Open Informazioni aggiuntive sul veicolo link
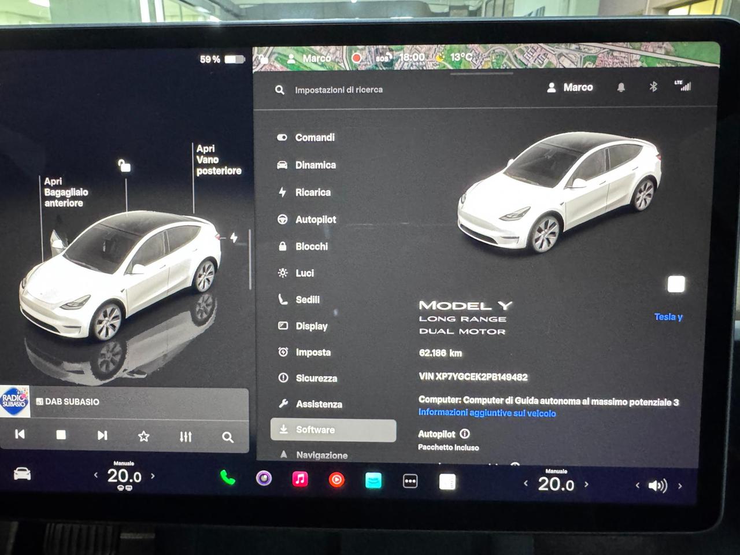The width and height of the screenshot is (740, 555). coord(487,413)
